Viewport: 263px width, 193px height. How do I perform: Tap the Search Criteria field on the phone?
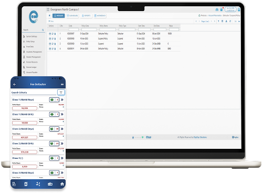pos(34,93)
